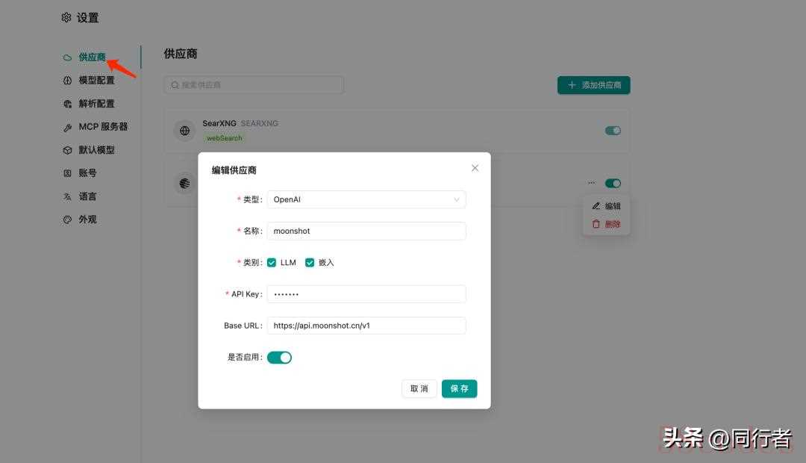Click the magnifier icon in the search box
This screenshot has width=806, height=463.
pyautogui.click(x=175, y=85)
